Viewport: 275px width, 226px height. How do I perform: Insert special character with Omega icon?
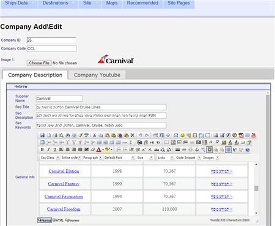176,135
